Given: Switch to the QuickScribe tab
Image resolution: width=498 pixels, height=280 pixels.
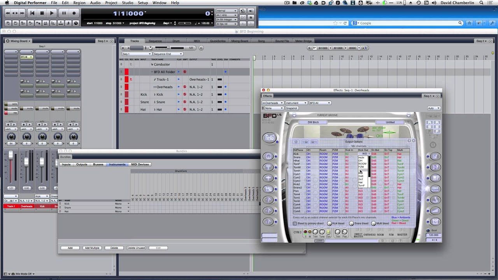Looking at the screenshot, I should tap(218, 41).
